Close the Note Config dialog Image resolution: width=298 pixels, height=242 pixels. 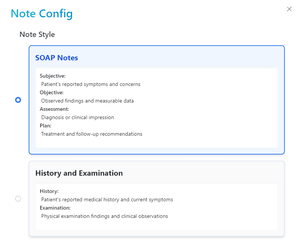pyautogui.click(x=289, y=9)
